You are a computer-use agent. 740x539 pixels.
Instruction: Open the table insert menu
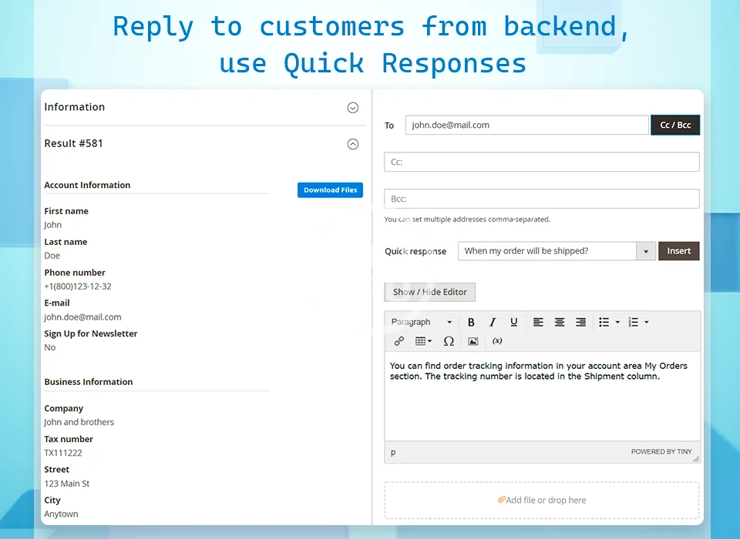423,341
